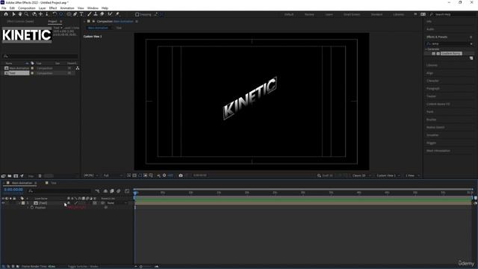Select the Selection arrow tool
Image resolution: width=478 pixels, height=269 pixels.
[13, 14]
